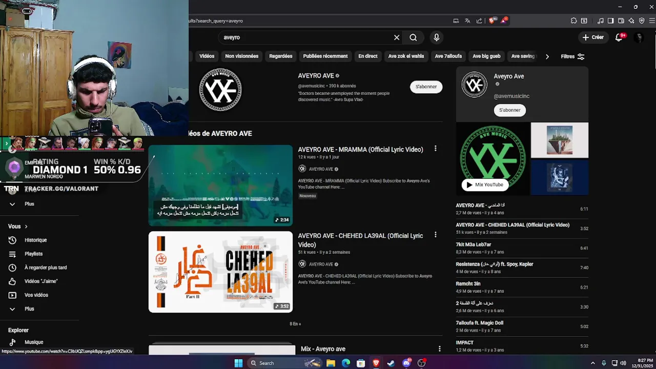
Task: Select the Regardées filter chip
Action: pyautogui.click(x=280, y=56)
